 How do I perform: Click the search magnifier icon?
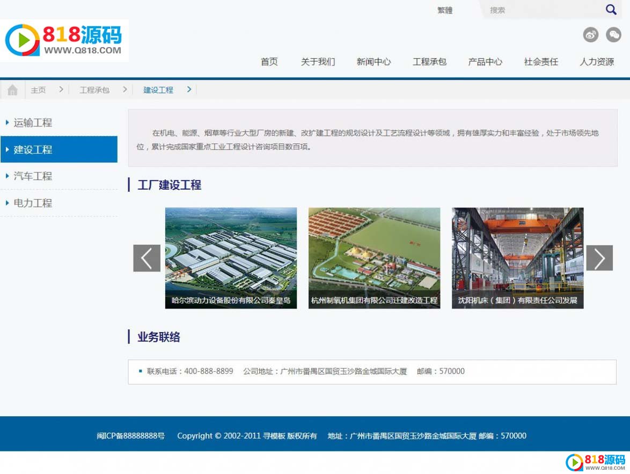click(x=611, y=10)
